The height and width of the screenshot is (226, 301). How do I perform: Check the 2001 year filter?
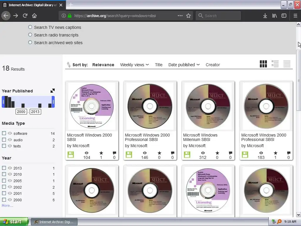[4, 193]
